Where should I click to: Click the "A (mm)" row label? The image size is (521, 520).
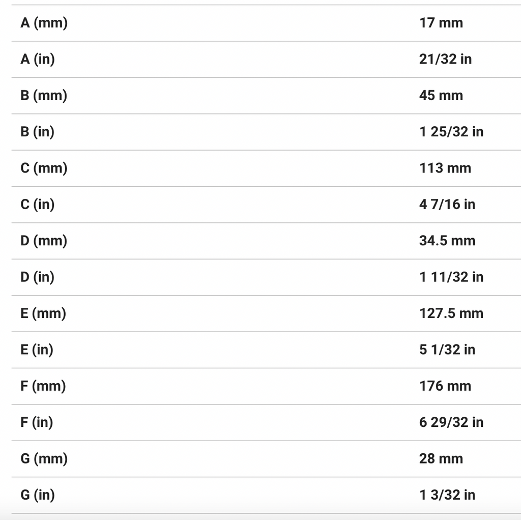tap(44, 23)
